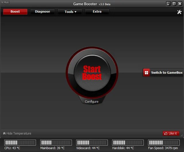Viewport: 184px width, 152px height.
Task: Click the thumbs-up icon on Like it
Action: click(x=166, y=133)
